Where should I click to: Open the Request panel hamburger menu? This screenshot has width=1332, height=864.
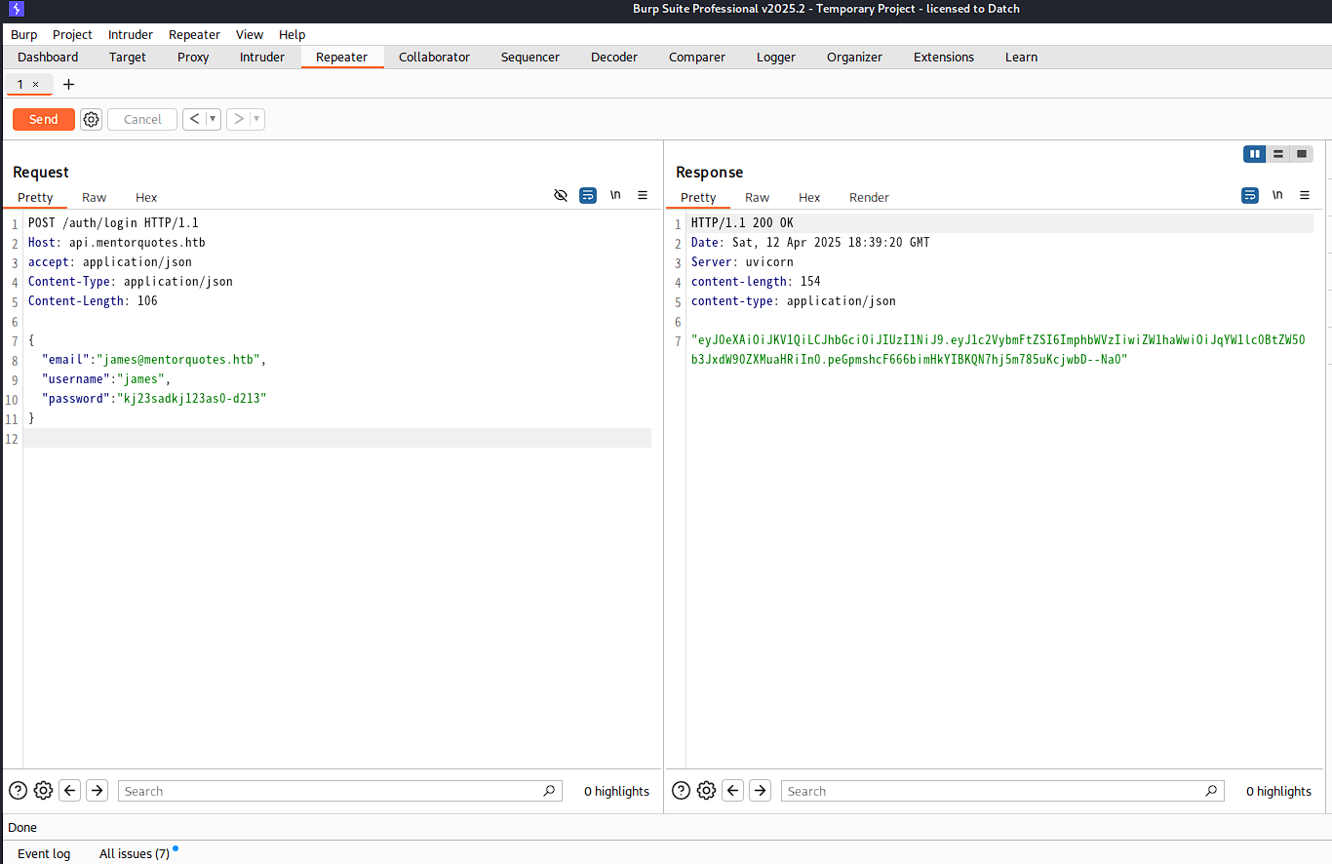643,195
